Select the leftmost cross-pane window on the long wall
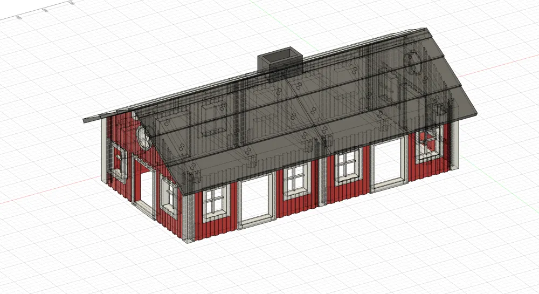 tap(216, 203)
